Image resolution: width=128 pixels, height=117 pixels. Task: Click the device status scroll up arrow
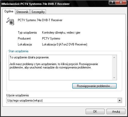(x=114, y=57)
